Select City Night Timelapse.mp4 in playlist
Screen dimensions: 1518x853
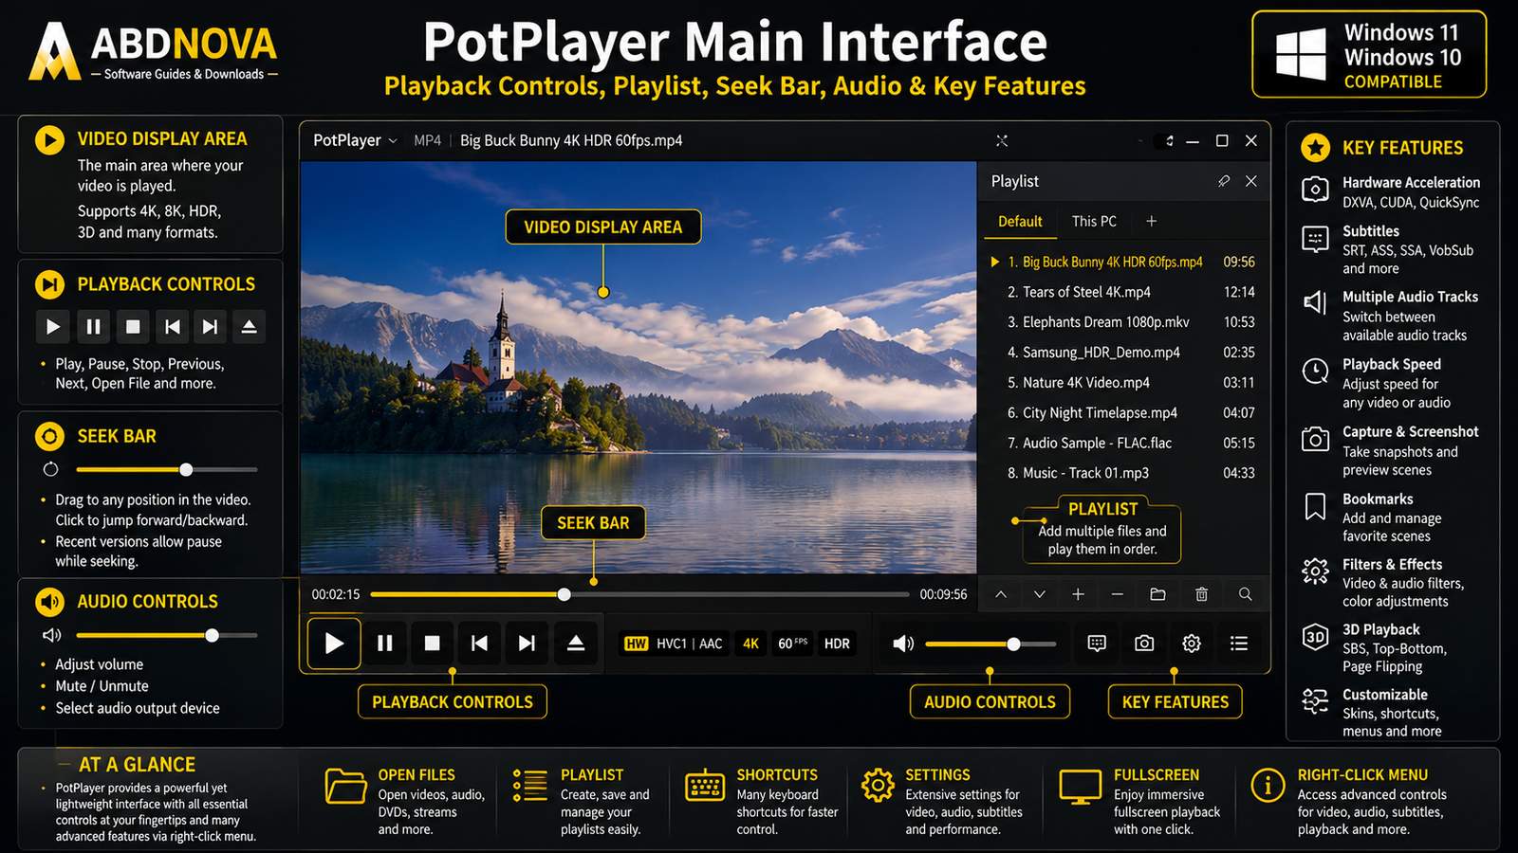[1122, 413]
